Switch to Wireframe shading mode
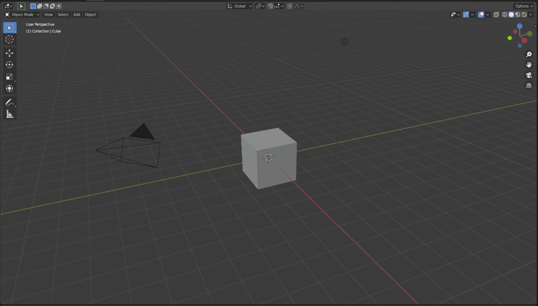 [504, 14]
